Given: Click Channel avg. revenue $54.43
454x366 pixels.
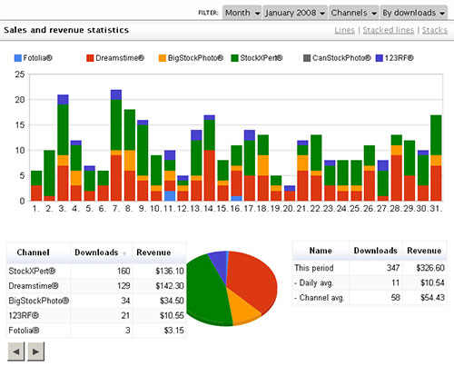Looking at the screenshot, I should (x=432, y=298).
